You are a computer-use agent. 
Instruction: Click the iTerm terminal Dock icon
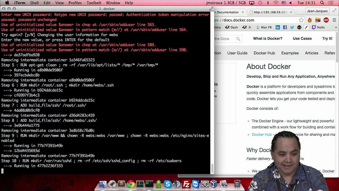[x=149, y=184]
